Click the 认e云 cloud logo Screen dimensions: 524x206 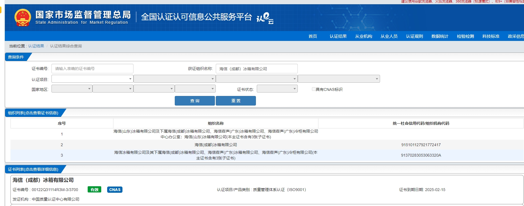pyautogui.click(x=265, y=18)
